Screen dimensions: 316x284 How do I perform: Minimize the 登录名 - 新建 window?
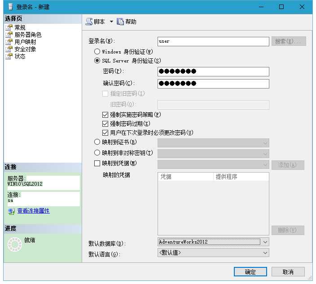(261, 7)
